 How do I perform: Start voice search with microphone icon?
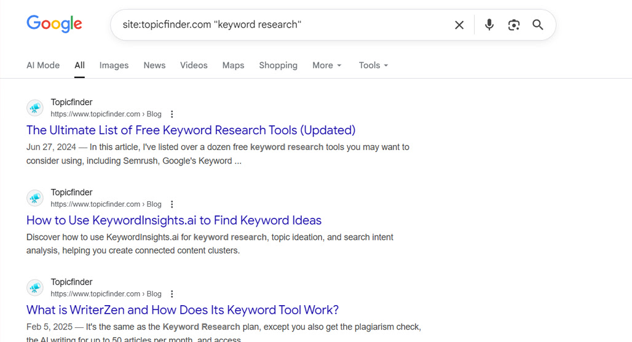489,25
